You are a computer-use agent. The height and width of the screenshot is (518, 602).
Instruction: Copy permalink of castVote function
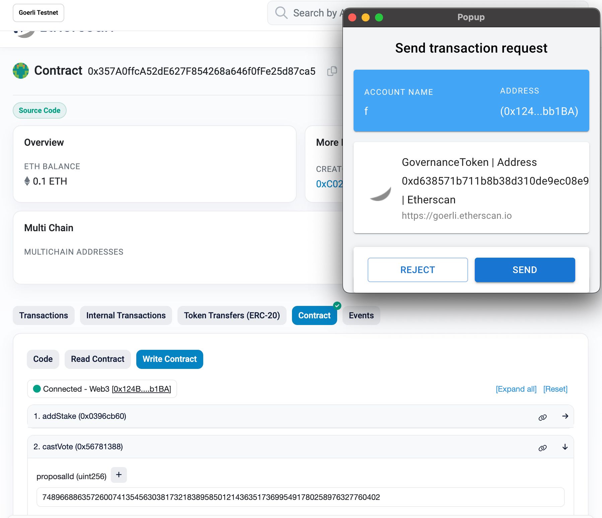(542, 448)
